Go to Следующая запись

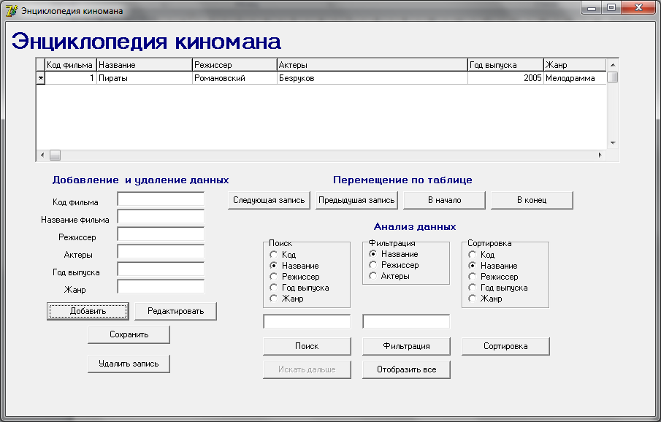tap(269, 200)
